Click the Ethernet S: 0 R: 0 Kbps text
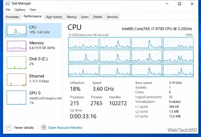The height and width of the screenshot is (137, 201). [39, 81]
